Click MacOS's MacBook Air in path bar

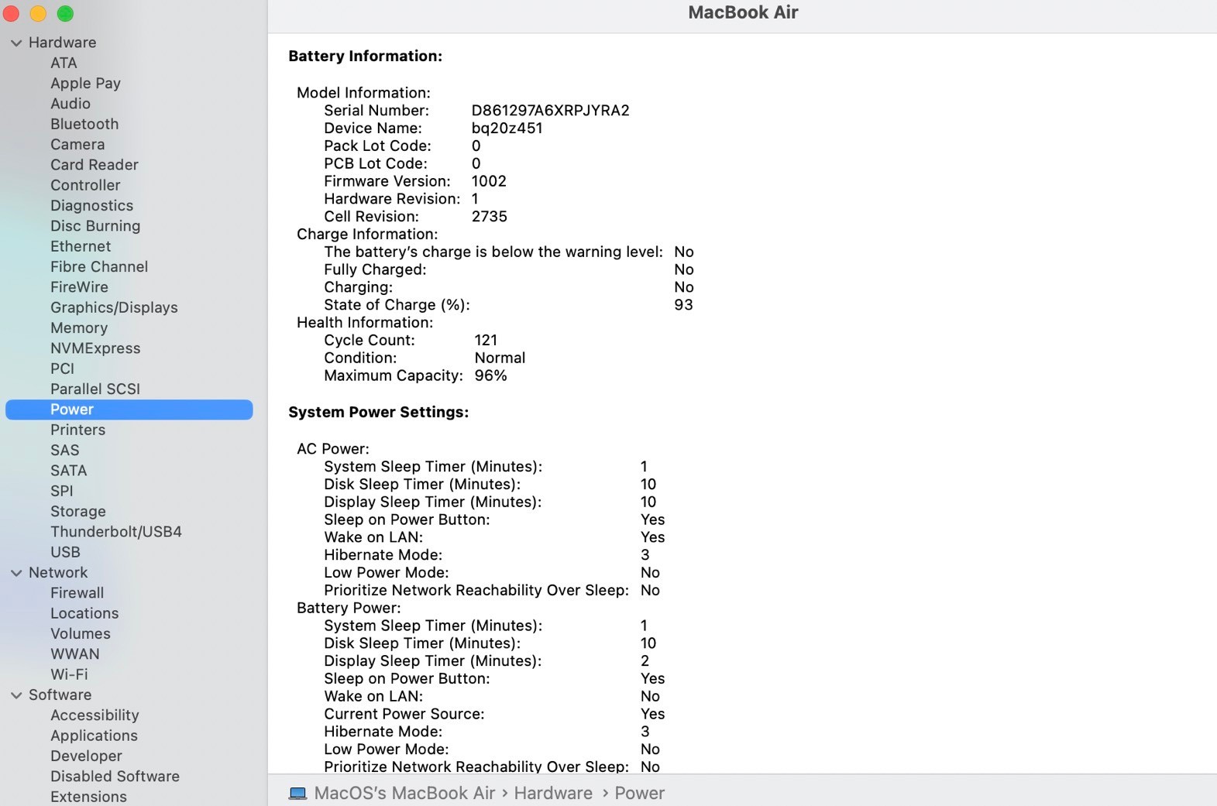click(404, 794)
